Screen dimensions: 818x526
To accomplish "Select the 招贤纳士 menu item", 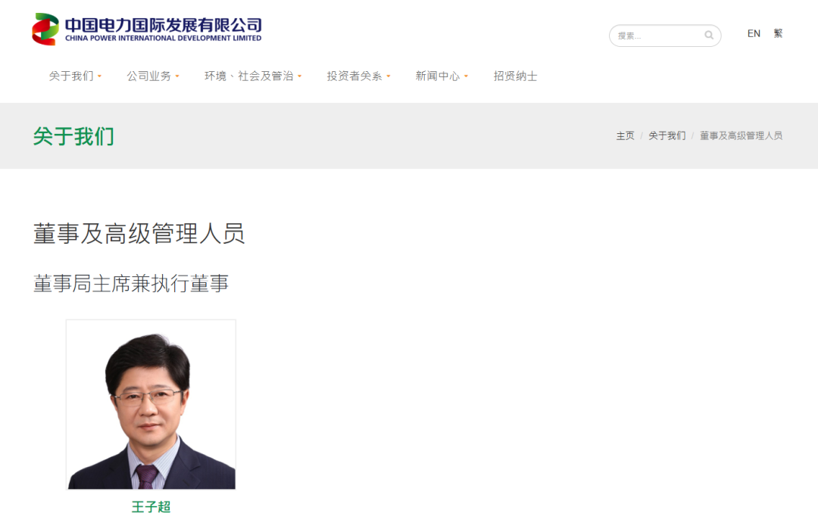I will tap(514, 76).
